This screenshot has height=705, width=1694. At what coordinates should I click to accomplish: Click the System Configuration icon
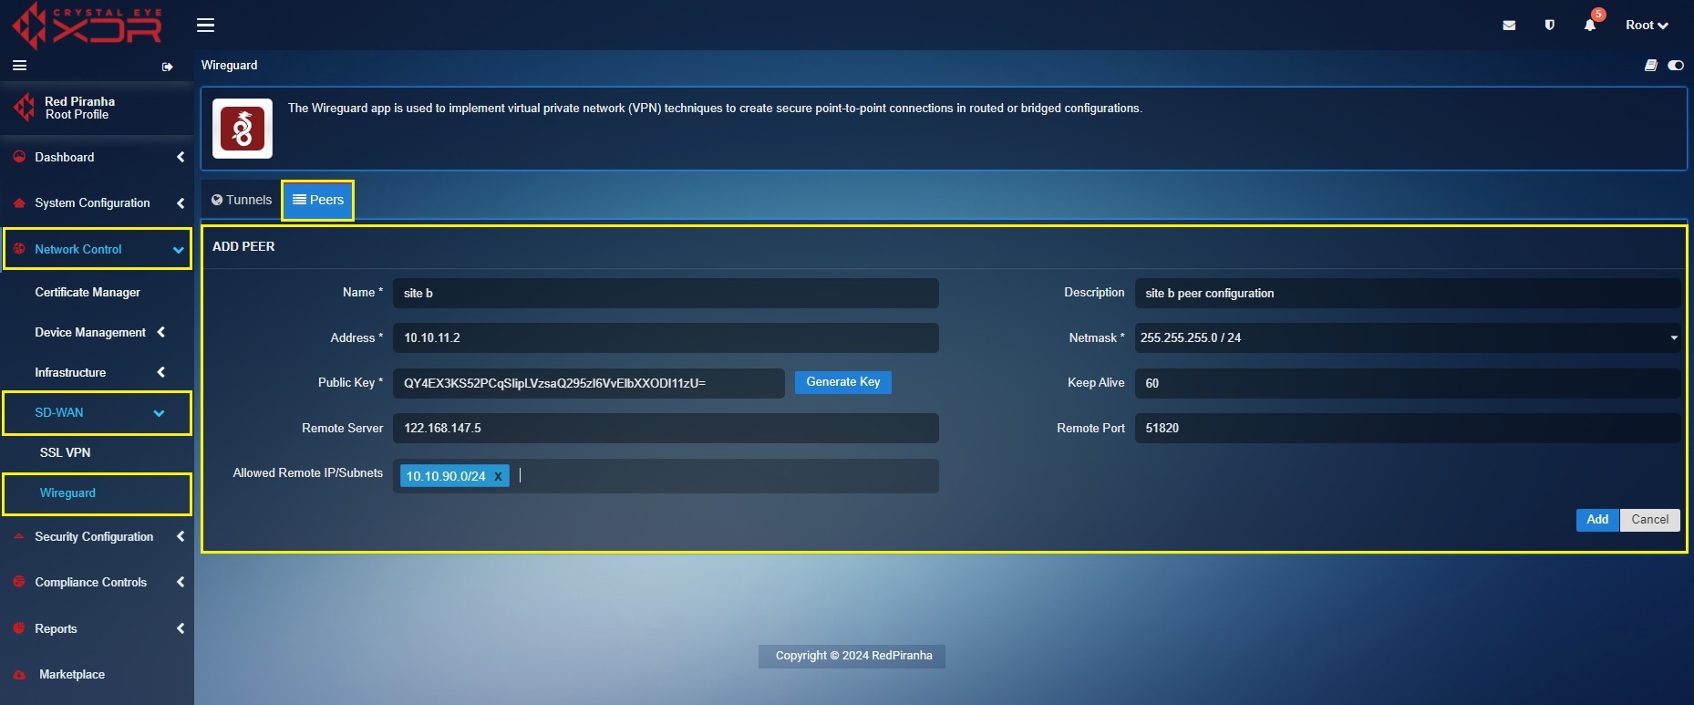19,203
